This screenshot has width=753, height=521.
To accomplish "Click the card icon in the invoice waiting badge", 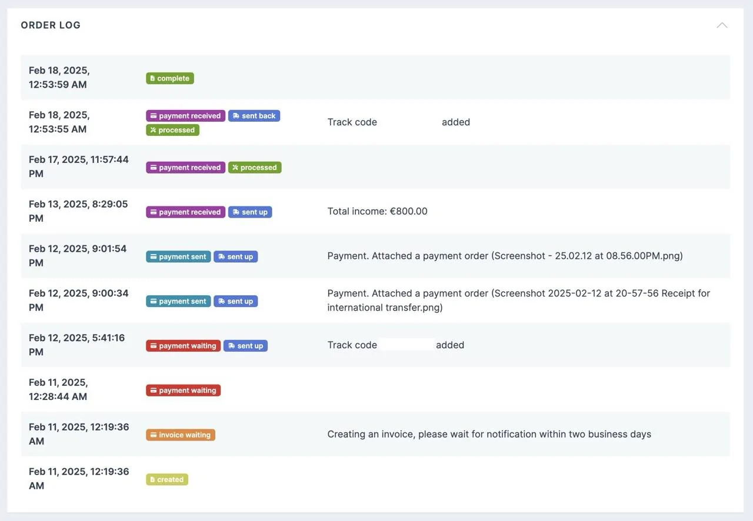I will click(154, 435).
